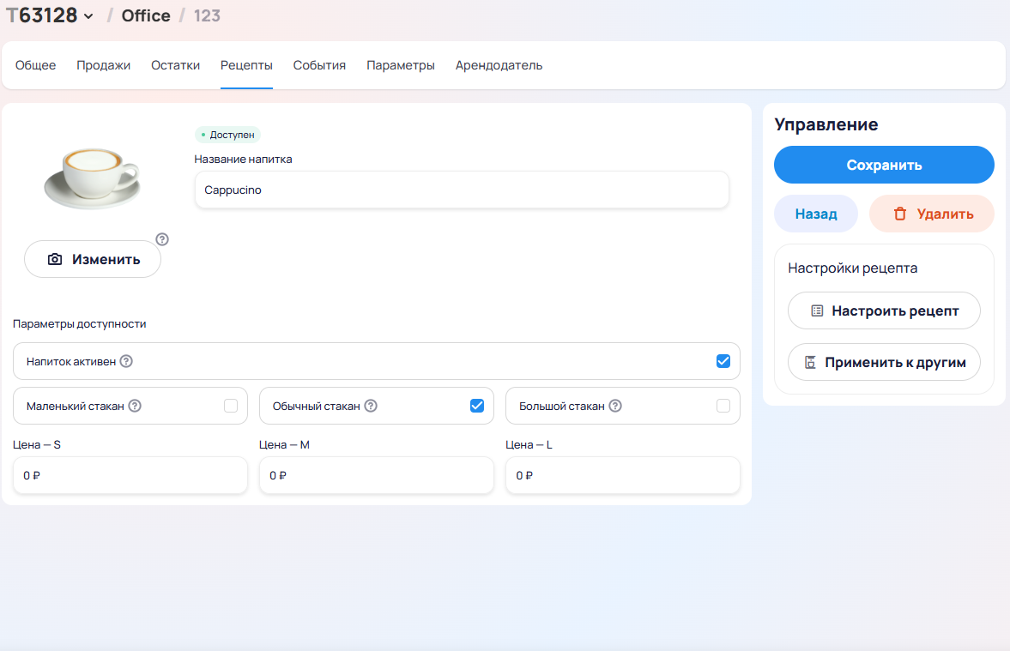The image size is (1010, 651).
Task: Click the camera icon in Изменить button
Action: (55, 259)
